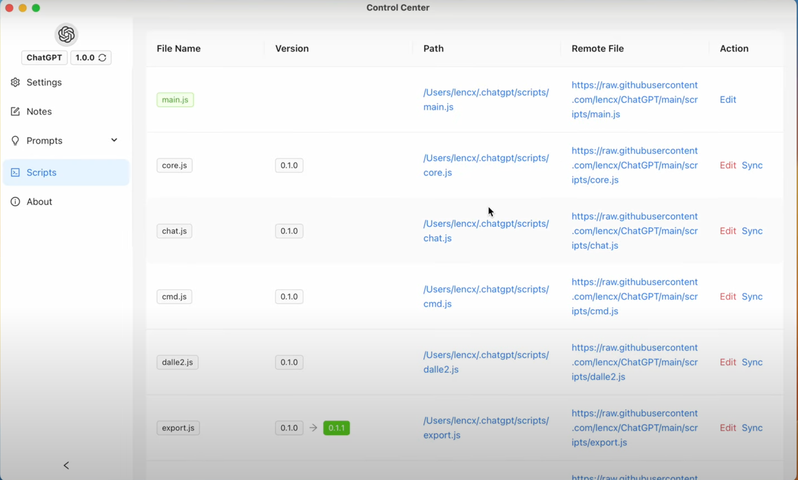The width and height of the screenshot is (798, 480).
Task: Click the main.js file name tag
Action: [x=175, y=100]
